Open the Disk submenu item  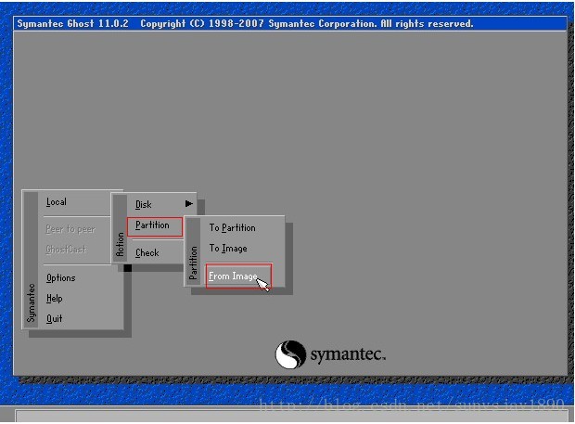pyautogui.click(x=144, y=204)
